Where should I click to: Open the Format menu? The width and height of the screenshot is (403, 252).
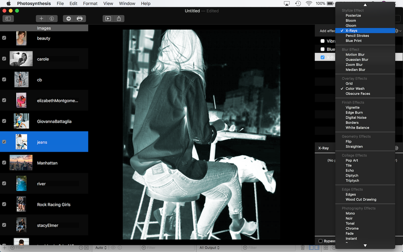pyautogui.click(x=90, y=3)
